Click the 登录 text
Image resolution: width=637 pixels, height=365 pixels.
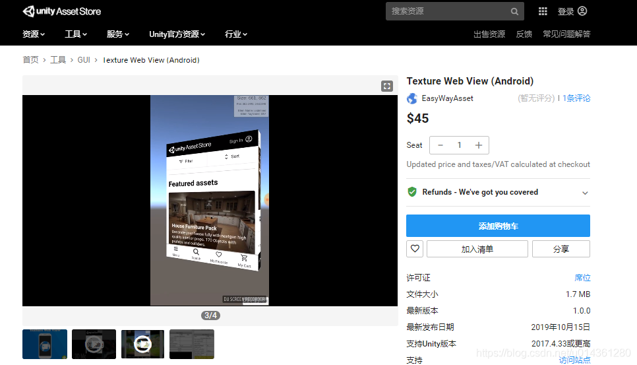tap(566, 11)
